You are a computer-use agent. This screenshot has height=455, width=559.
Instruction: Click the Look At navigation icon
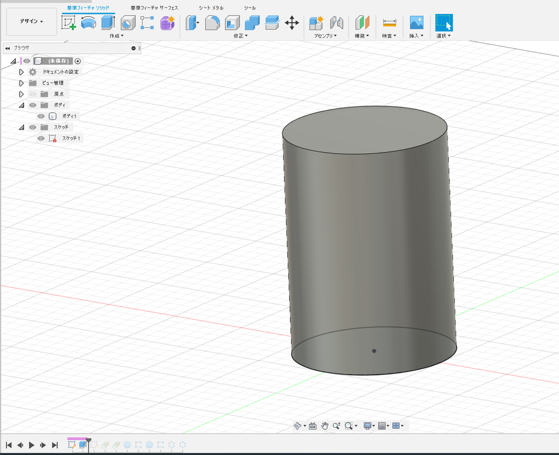313,426
